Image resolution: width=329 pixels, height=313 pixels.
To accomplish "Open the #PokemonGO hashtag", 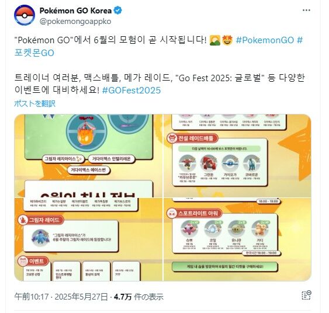I will click(x=265, y=40).
